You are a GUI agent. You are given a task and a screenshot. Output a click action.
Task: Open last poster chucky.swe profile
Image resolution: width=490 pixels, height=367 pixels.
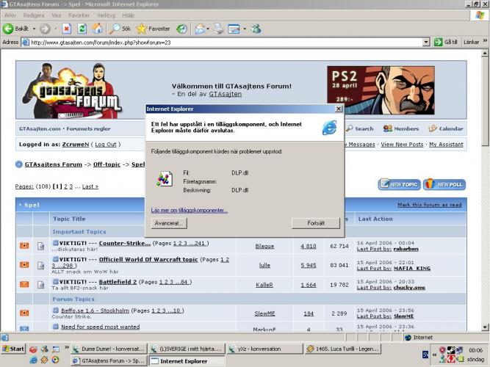click(409, 287)
